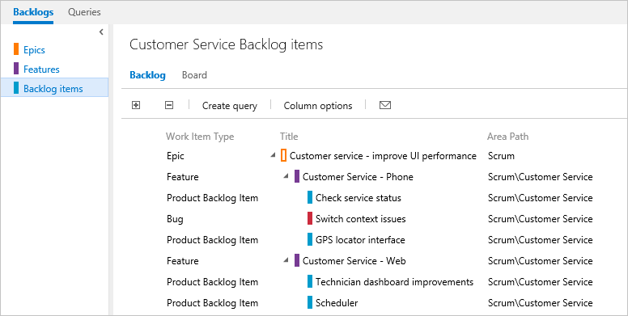Open 'Scheduler' backlog item

(x=337, y=303)
